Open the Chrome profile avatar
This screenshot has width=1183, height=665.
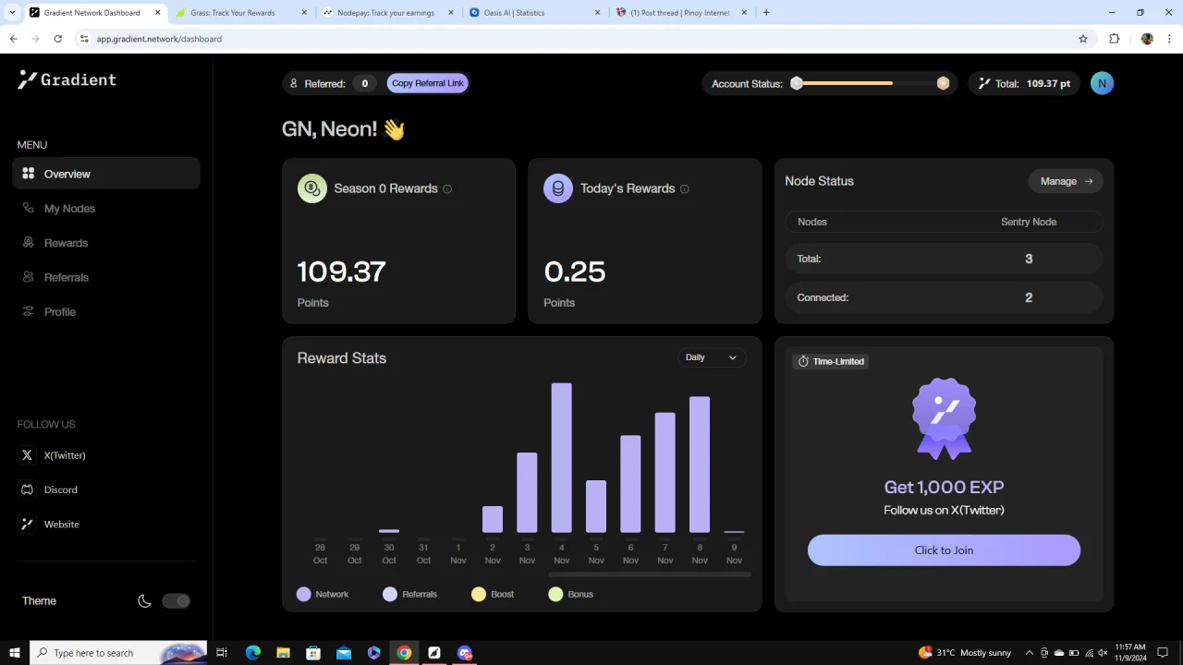[1147, 39]
